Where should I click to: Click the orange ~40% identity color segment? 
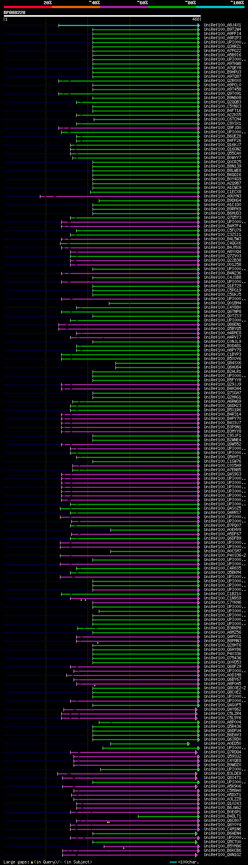tap(76, 7)
